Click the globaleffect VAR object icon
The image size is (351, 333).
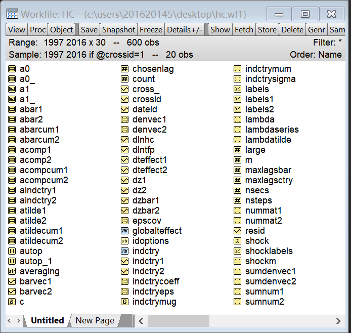click(125, 231)
